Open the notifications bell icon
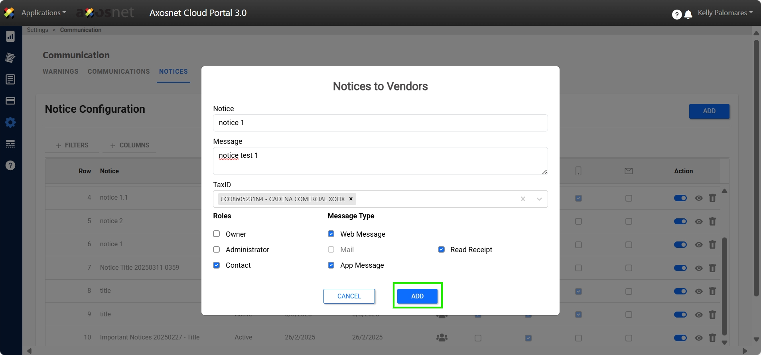This screenshot has height=355, width=761. [x=688, y=15]
